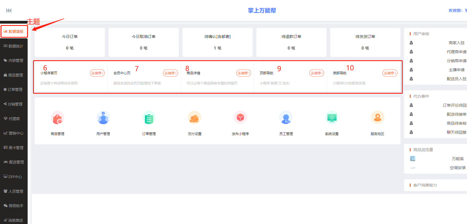Expand 内容管理 in the sidebar
The image size is (467, 224).
click(14, 61)
